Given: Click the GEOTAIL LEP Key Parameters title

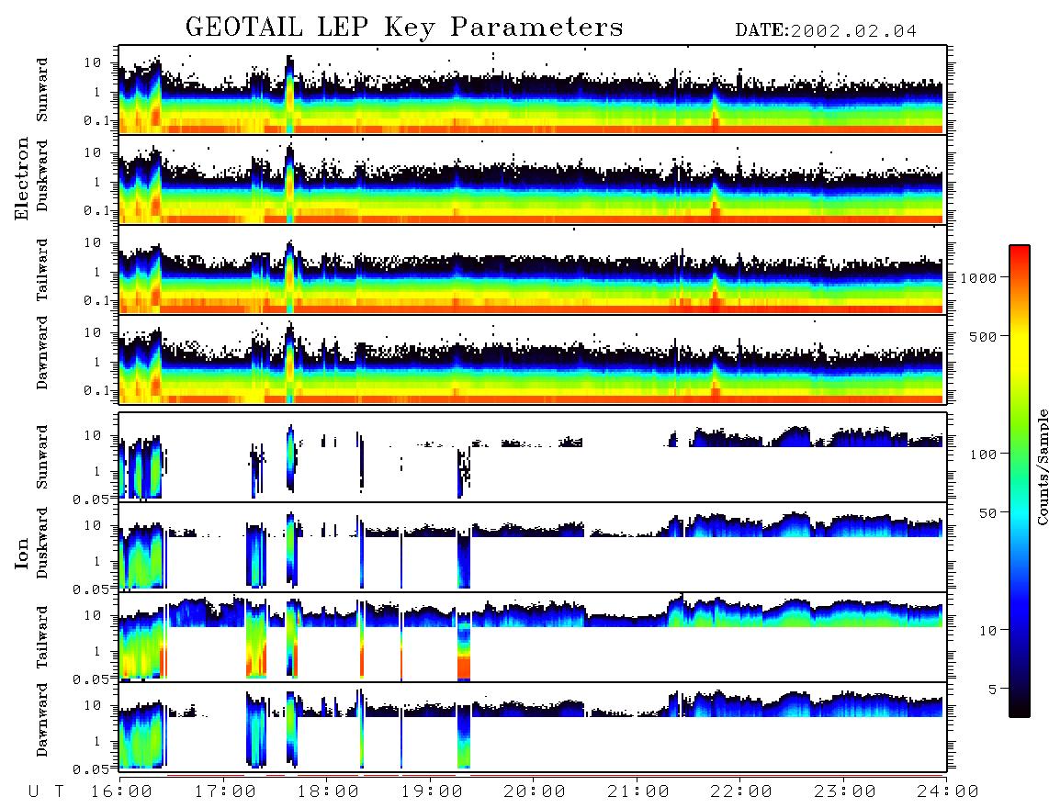Looking at the screenshot, I should [404, 28].
